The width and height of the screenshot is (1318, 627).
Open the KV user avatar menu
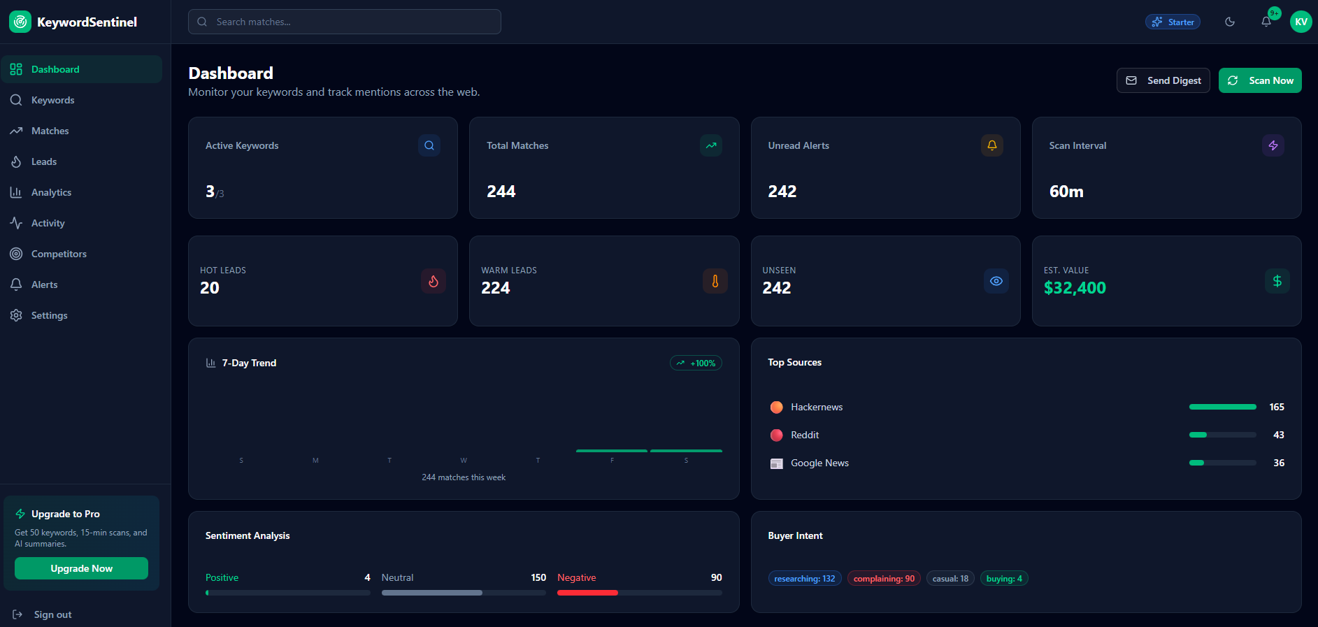pyautogui.click(x=1301, y=22)
